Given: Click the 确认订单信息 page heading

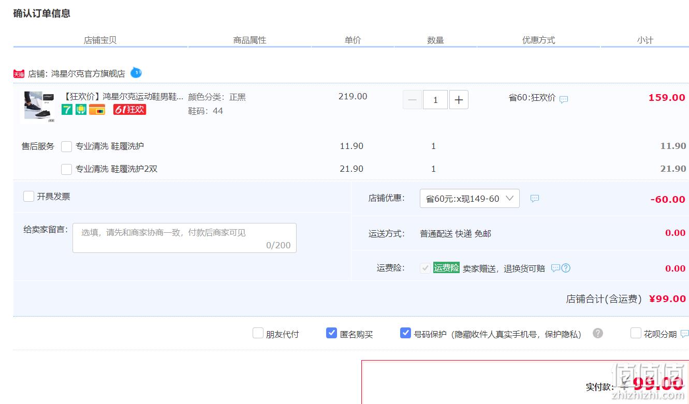Looking at the screenshot, I should point(42,13).
